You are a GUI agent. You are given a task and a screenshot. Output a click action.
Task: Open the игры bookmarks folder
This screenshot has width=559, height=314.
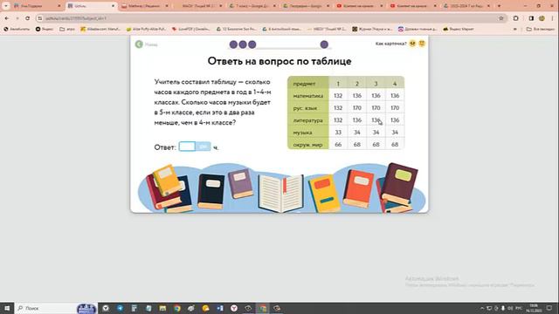click(67, 29)
